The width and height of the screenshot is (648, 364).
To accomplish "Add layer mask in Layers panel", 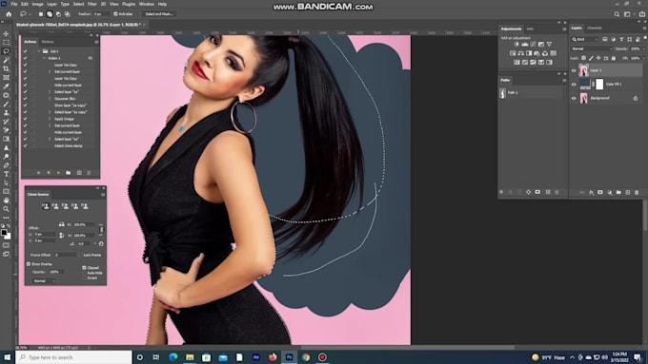I will (x=600, y=193).
